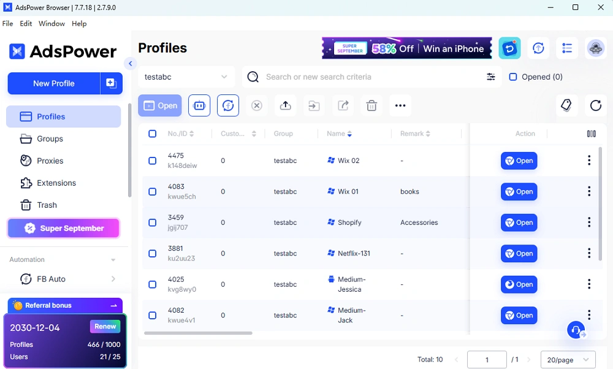Go to Proxies in the sidebar
This screenshot has height=369, width=613.
(50, 161)
